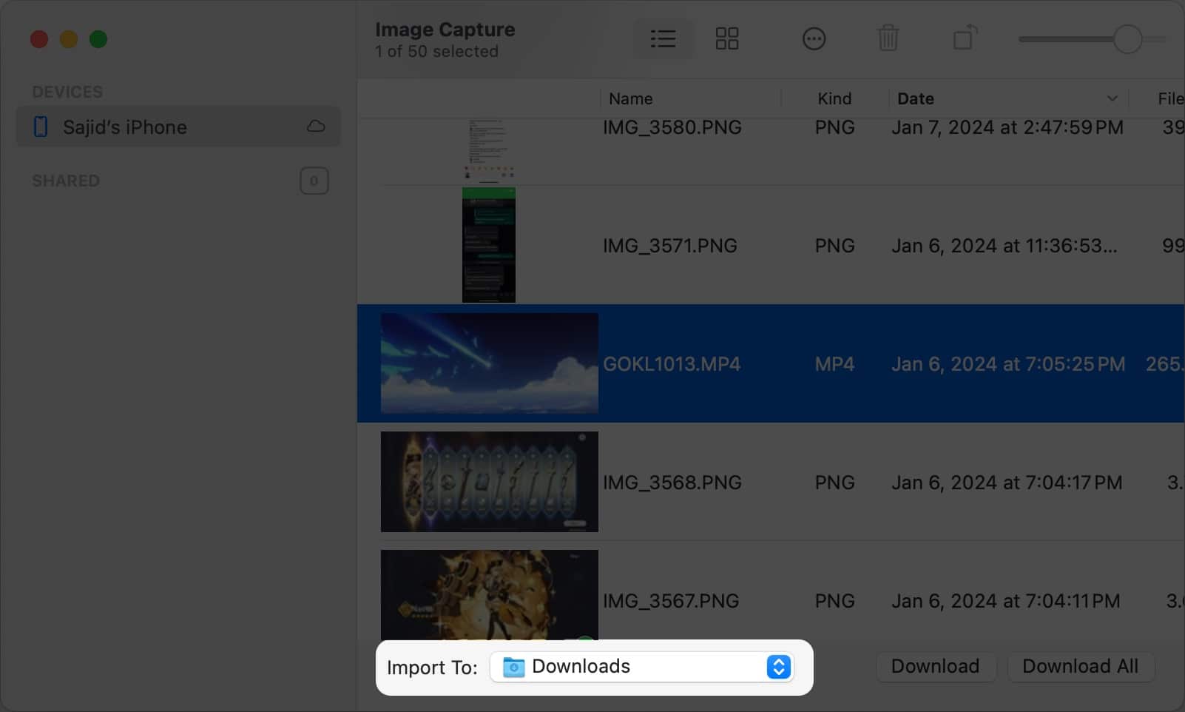The height and width of the screenshot is (712, 1185).
Task: Sort by the Kind column header
Action: pos(834,98)
